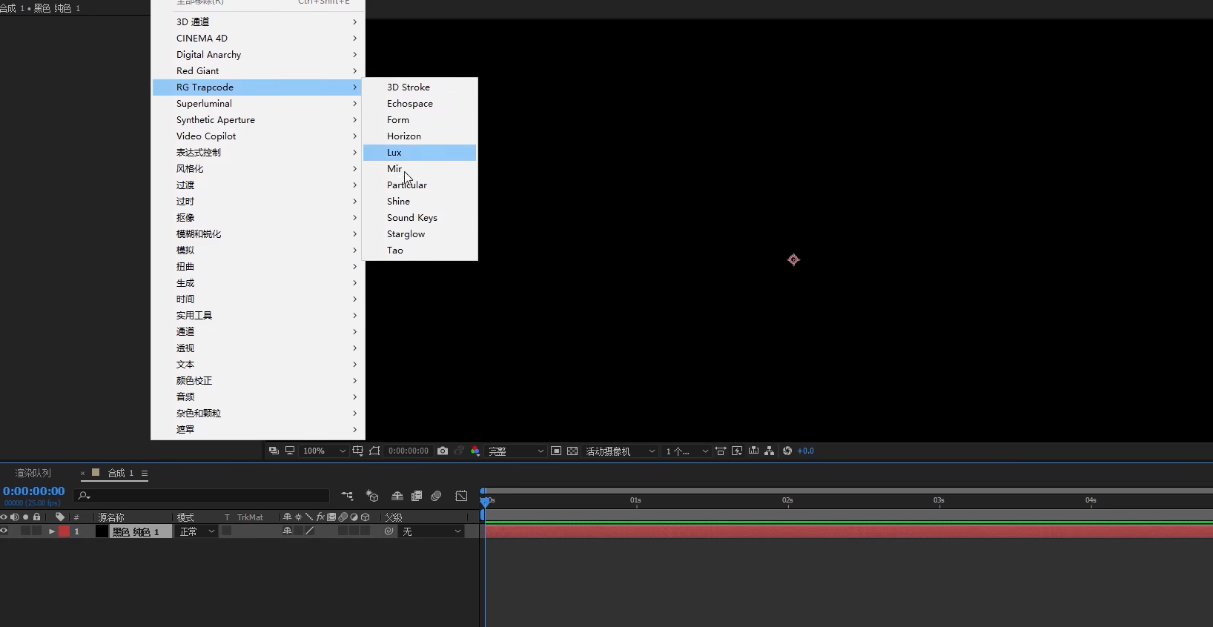Open the Graph Editor in timeline
Image resolution: width=1213 pixels, height=627 pixels.
click(461, 496)
